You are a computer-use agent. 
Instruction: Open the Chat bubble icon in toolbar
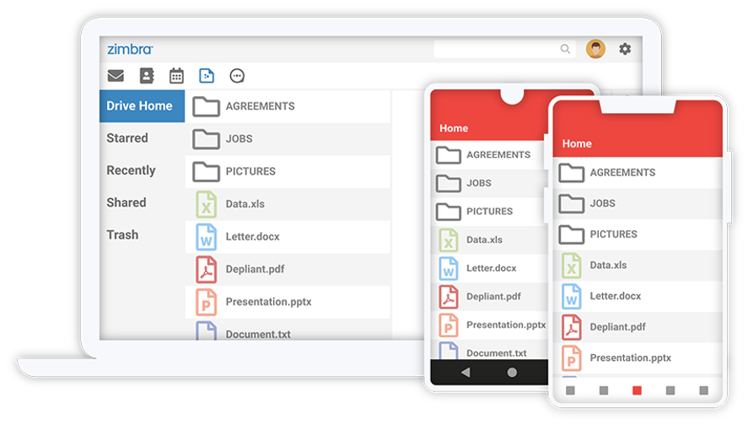tap(237, 76)
